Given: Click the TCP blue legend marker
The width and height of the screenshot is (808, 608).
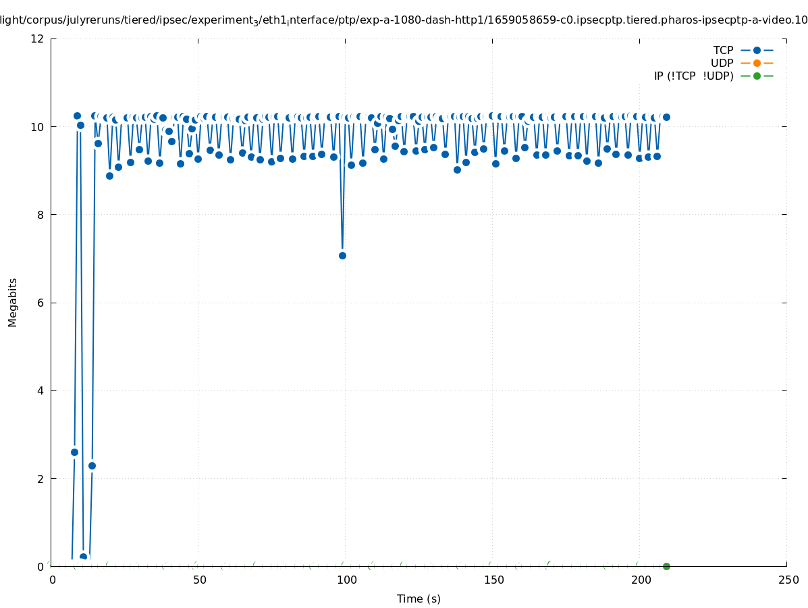Looking at the screenshot, I should point(757,50).
